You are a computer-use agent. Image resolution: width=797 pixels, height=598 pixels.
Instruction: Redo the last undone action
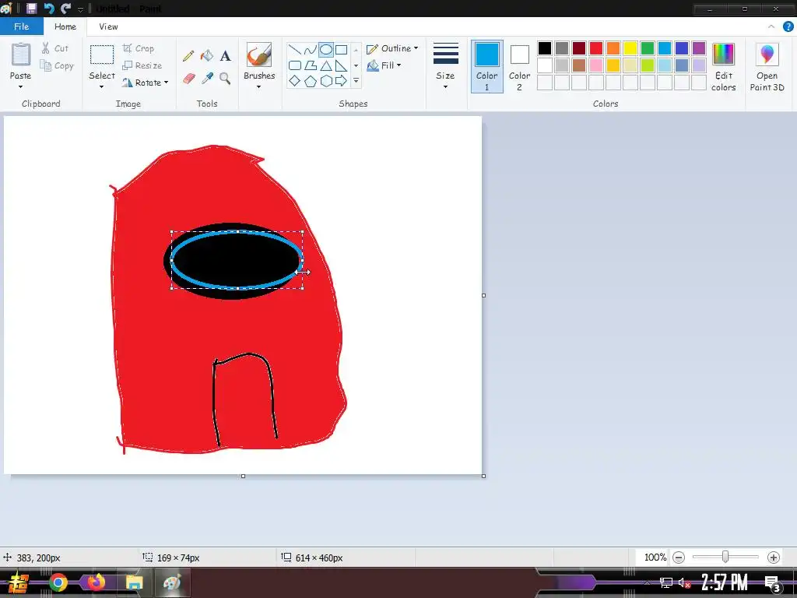tap(65, 9)
